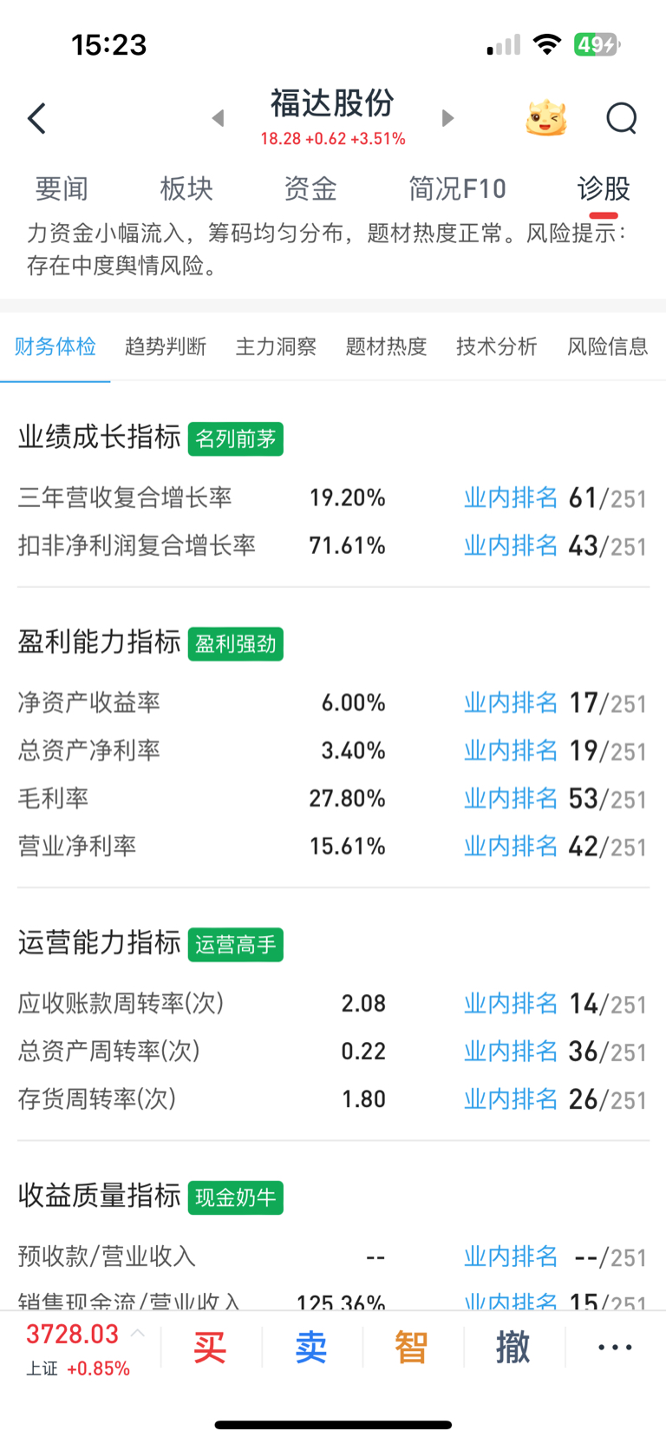The image size is (666, 1444).
Task: Open 业内排名 link for 毛利率
Action: click(x=511, y=798)
